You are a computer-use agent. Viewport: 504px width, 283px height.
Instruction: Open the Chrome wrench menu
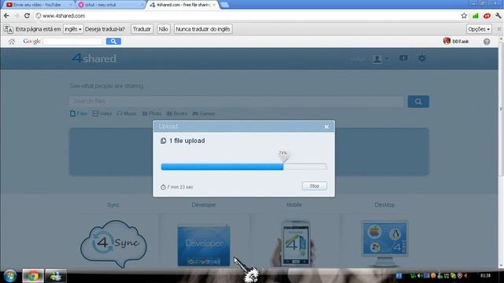[498, 16]
